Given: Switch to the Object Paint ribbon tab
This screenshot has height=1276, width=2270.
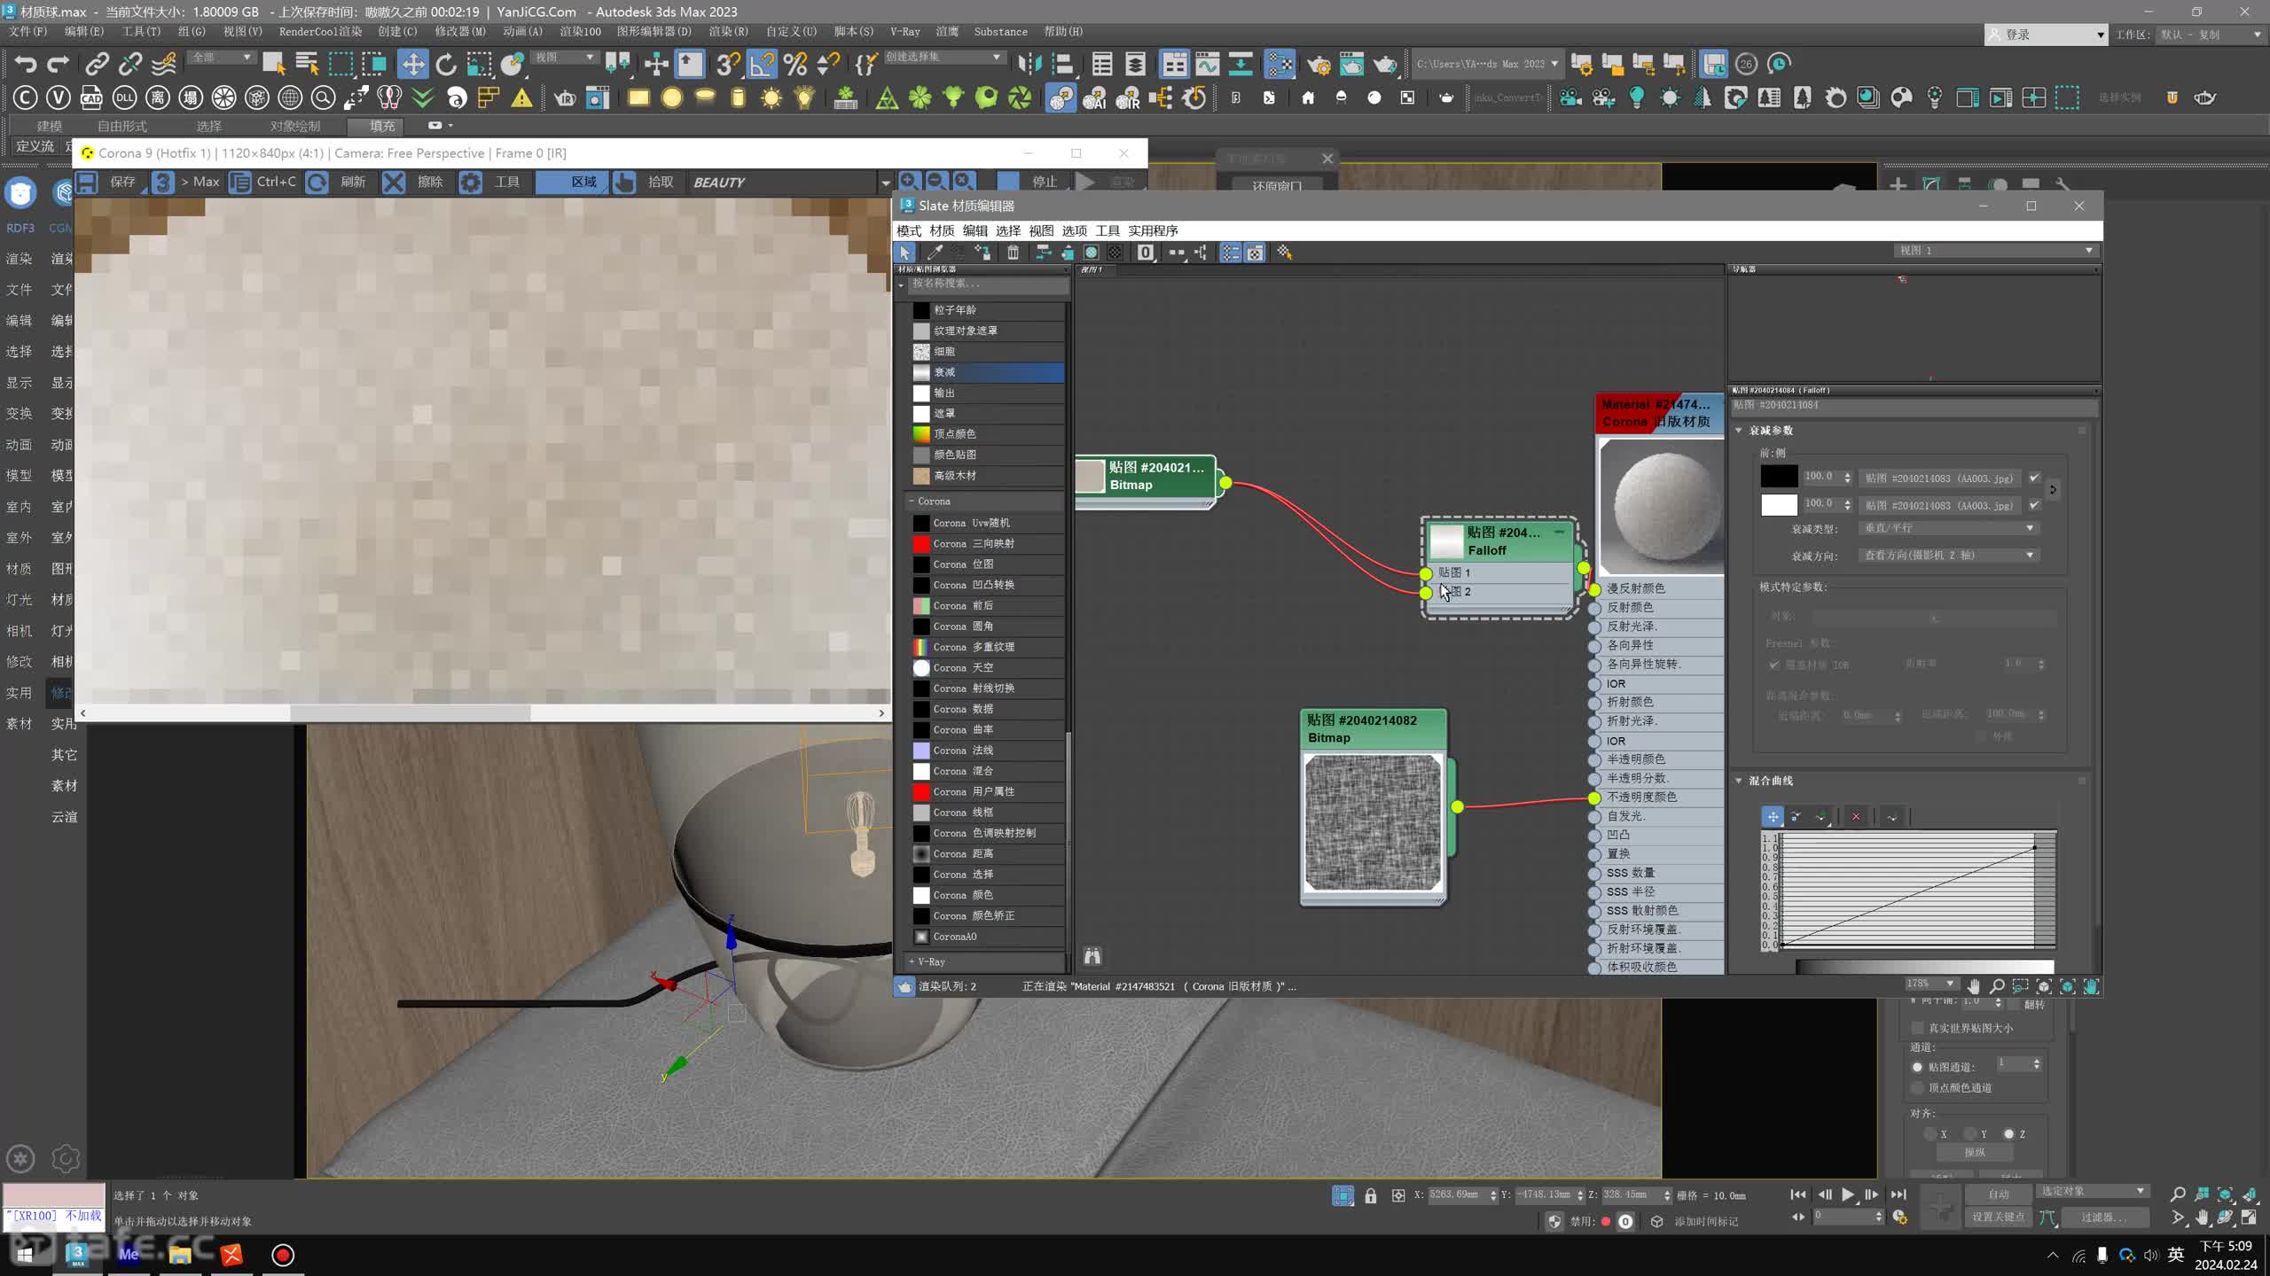Looking at the screenshot, I should click(x=294, y=126).
